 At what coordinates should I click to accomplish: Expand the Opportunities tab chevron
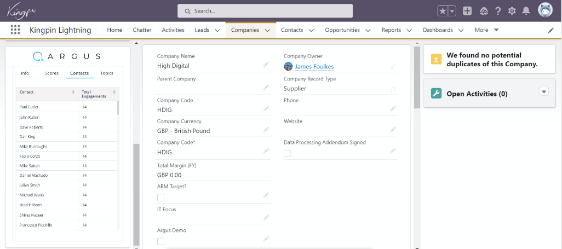point(368,31)
